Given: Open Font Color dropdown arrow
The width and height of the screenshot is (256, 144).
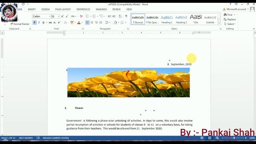Looking at the screenshot, I should pyautogui.click(x=82, y=22).
